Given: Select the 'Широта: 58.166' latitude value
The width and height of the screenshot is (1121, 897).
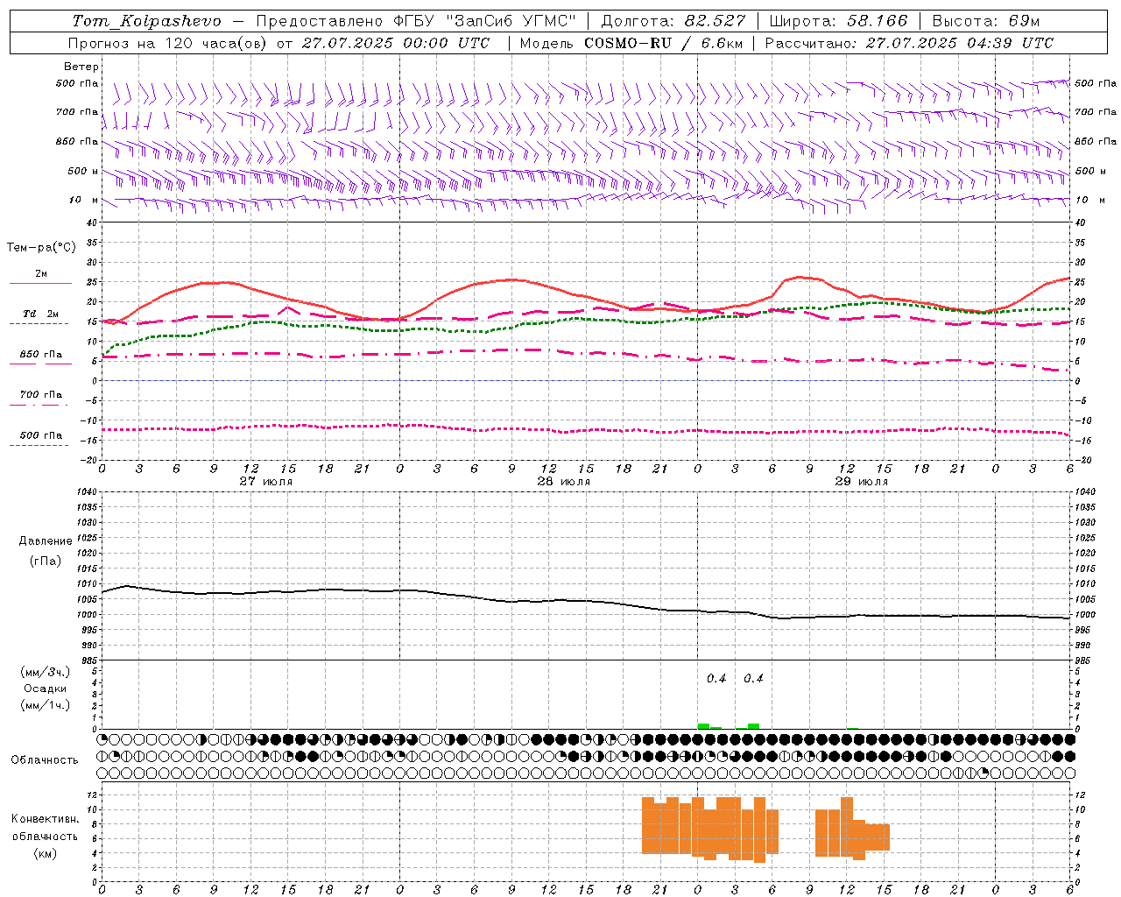Looking at the screenshot, I should (838, 21).
